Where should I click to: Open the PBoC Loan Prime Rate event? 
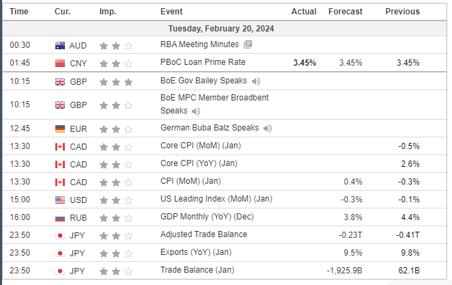(x=203, y=62)
